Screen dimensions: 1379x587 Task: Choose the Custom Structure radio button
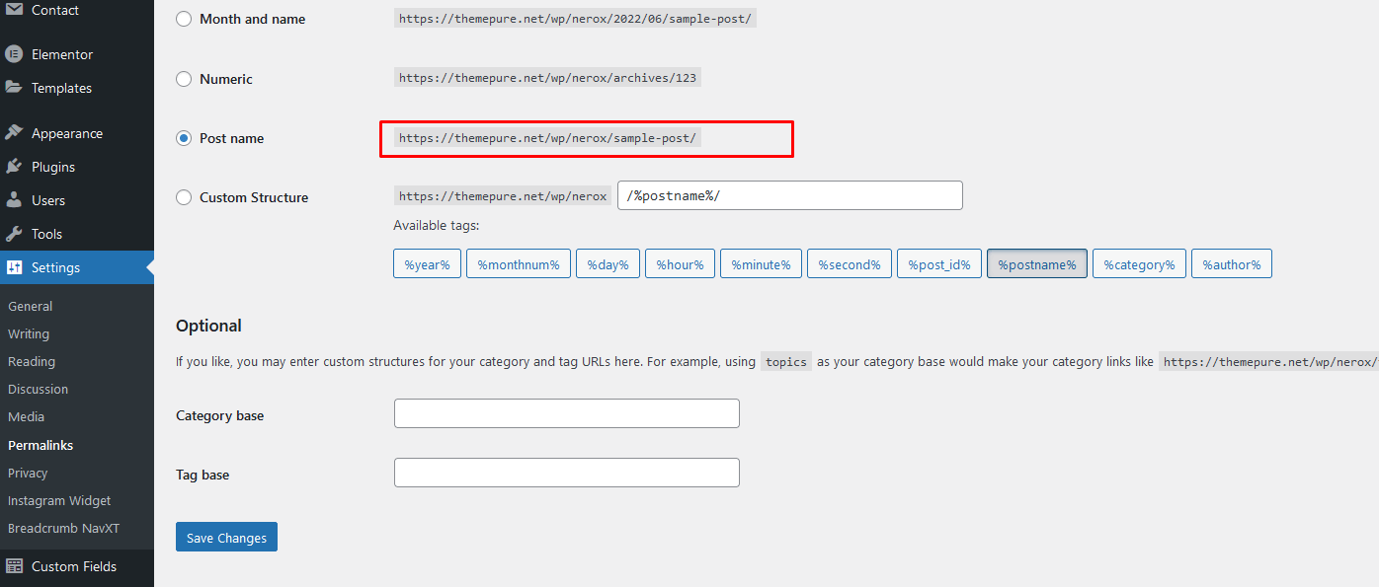184,197
